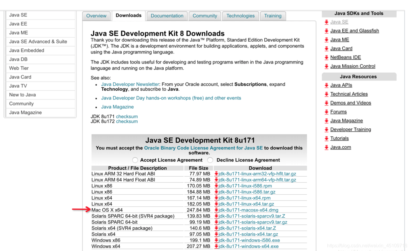Select the Downloads tab
The width and height of the screenshot is (410, 251).
[x=128, y=16]
